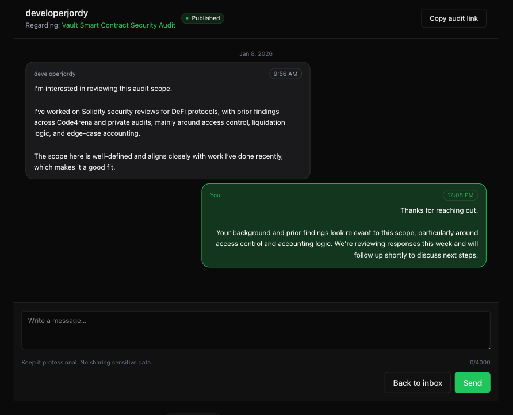Click the green status dot on Published badge
Screen dimensions: 513x415
[187, 18]
